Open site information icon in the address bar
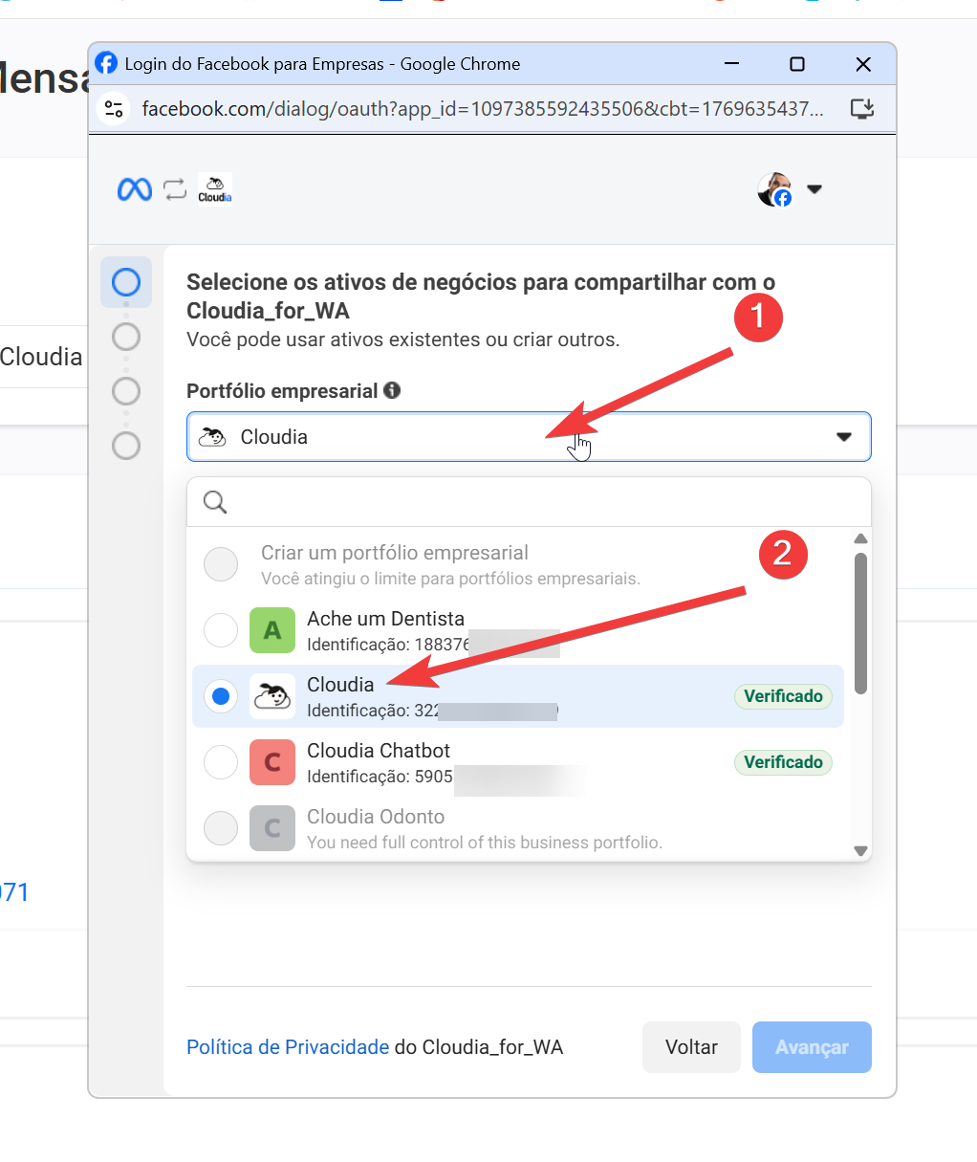 point(114,109)
